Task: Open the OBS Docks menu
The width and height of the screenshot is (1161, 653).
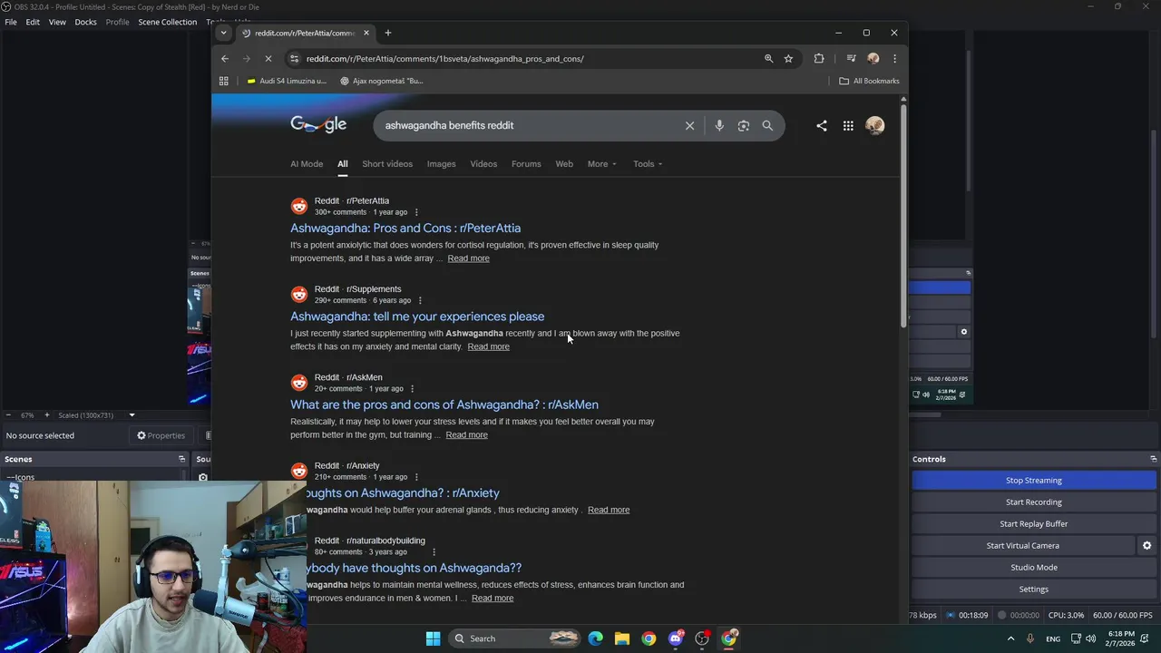Action: click(85, 22)
